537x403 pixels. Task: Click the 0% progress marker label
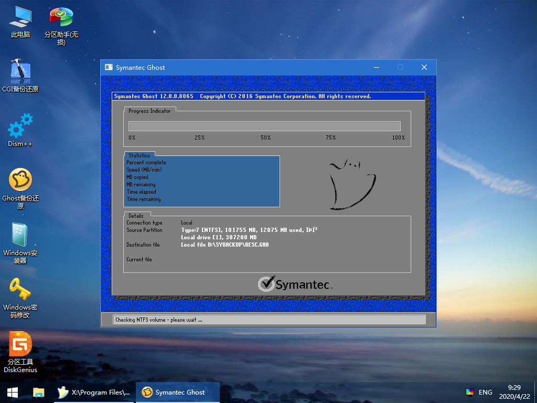132,137
